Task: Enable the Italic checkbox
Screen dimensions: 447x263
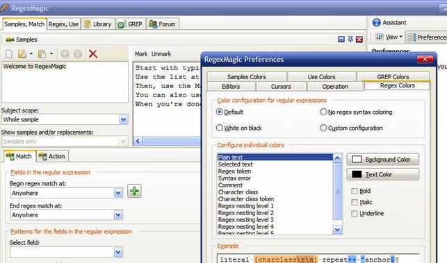Action: point(355,202)
